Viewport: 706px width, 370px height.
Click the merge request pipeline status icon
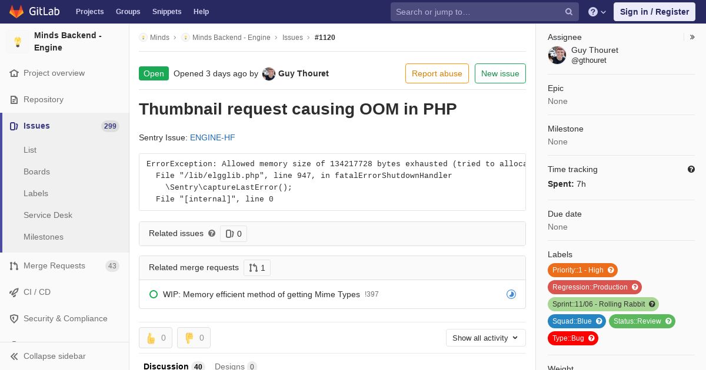point(511,294)
